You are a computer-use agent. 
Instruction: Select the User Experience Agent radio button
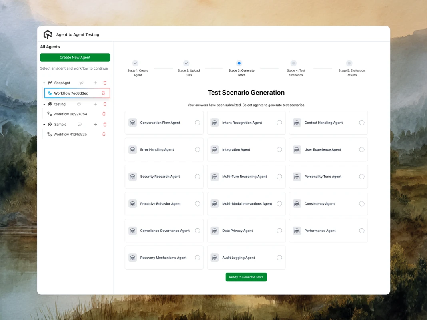pos(362,150)
